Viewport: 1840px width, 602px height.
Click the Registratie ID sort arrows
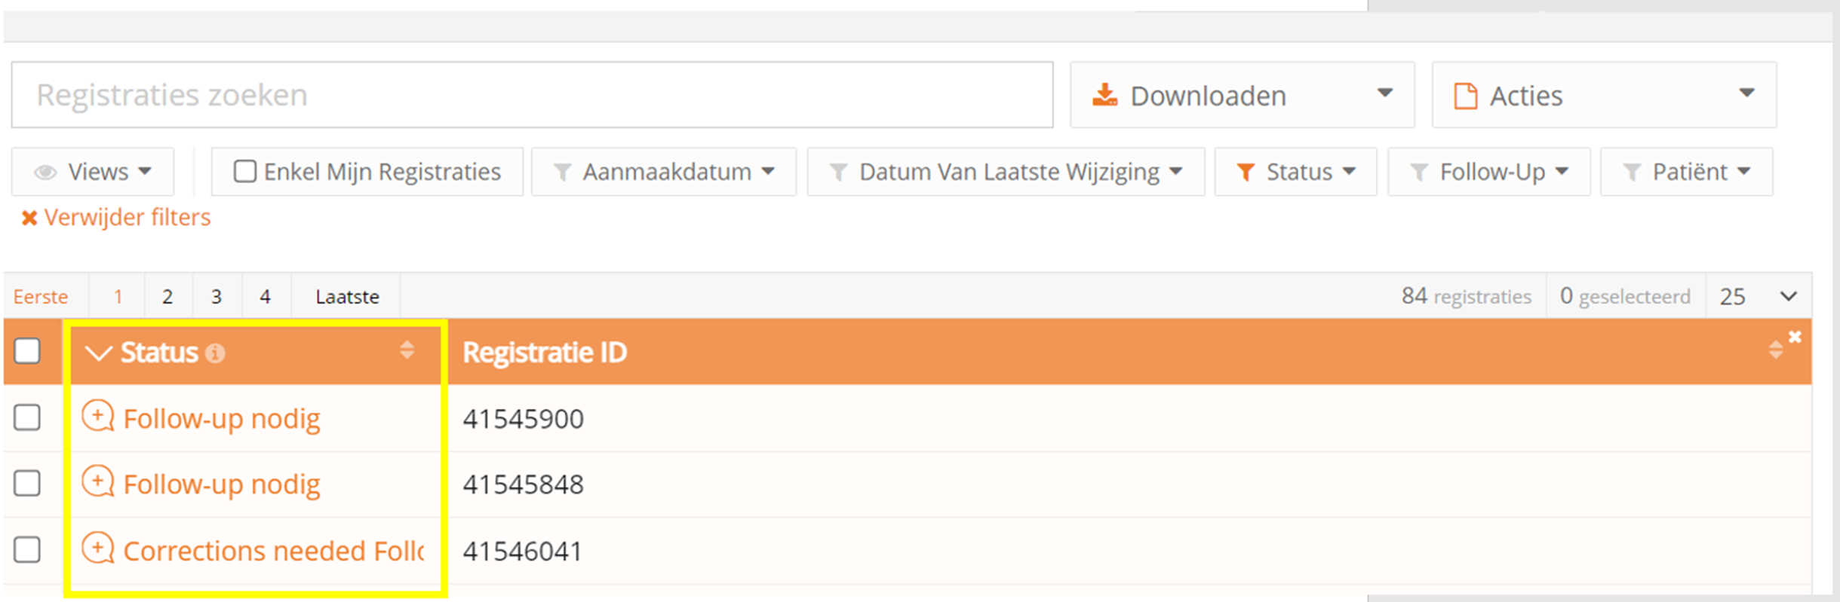coord(1775,350)
